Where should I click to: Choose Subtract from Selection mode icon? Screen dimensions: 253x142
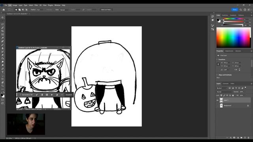(x=23, y=9)
